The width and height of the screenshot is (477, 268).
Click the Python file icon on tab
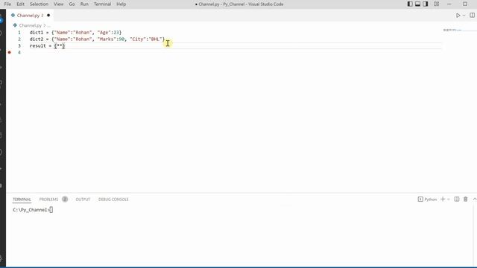coord(13,15)
